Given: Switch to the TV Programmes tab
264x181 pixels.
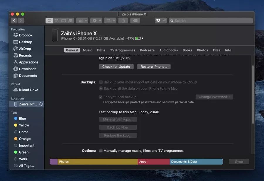Looking at the screenshot, I should click(123, 50).
